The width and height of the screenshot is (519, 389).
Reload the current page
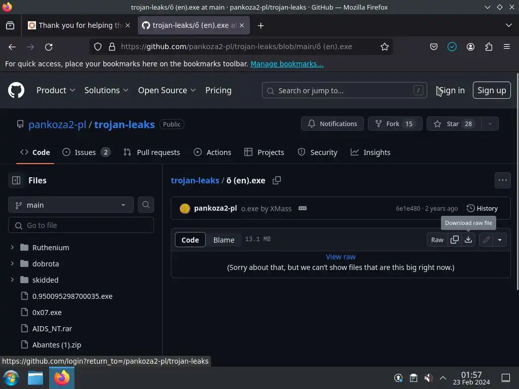(x=49, y=47)
